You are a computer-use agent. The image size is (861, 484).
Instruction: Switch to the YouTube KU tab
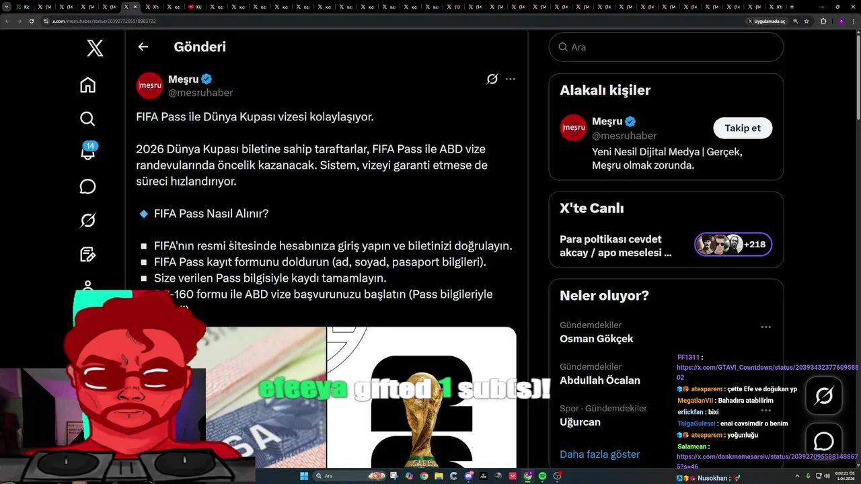click(x=195, y=7)
